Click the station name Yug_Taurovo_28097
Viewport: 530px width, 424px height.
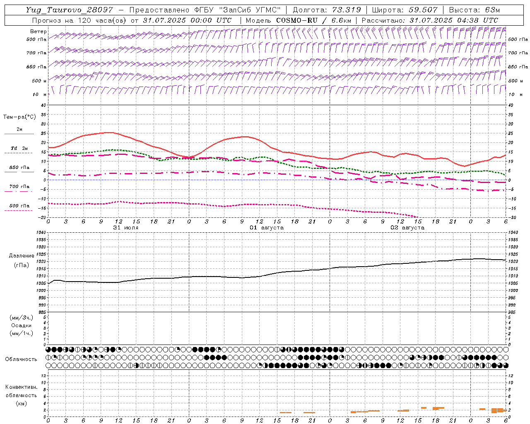point(69,10)
